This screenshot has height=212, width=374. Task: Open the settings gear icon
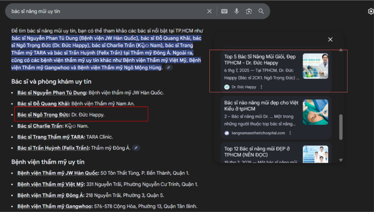371,11
